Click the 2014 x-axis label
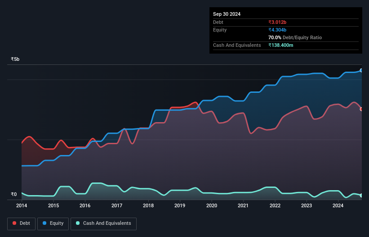This screenshot has width=369, height=237. (x=22, y=205)
